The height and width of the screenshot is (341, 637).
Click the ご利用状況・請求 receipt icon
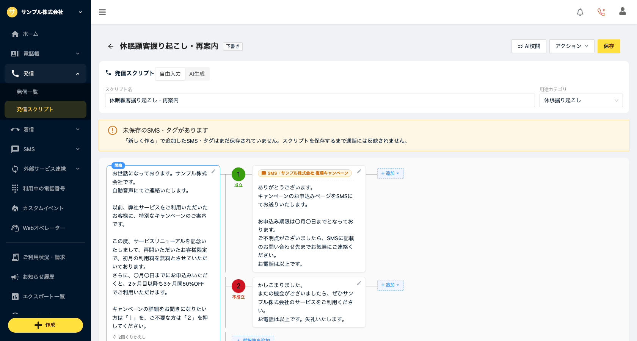pyautogui.click(x=15, y=257)
